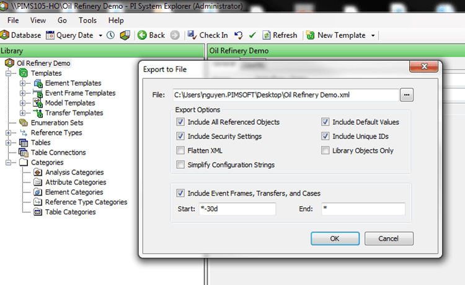The width and height of the screenshot is (465, 285).
Task: Click the Element Templates tree icon
Action: click(x=38, y=83)
